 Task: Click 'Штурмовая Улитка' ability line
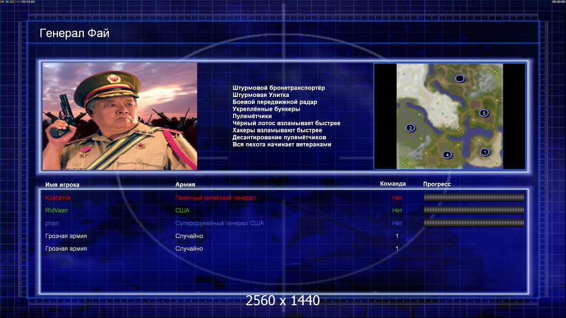pos(261,95)
